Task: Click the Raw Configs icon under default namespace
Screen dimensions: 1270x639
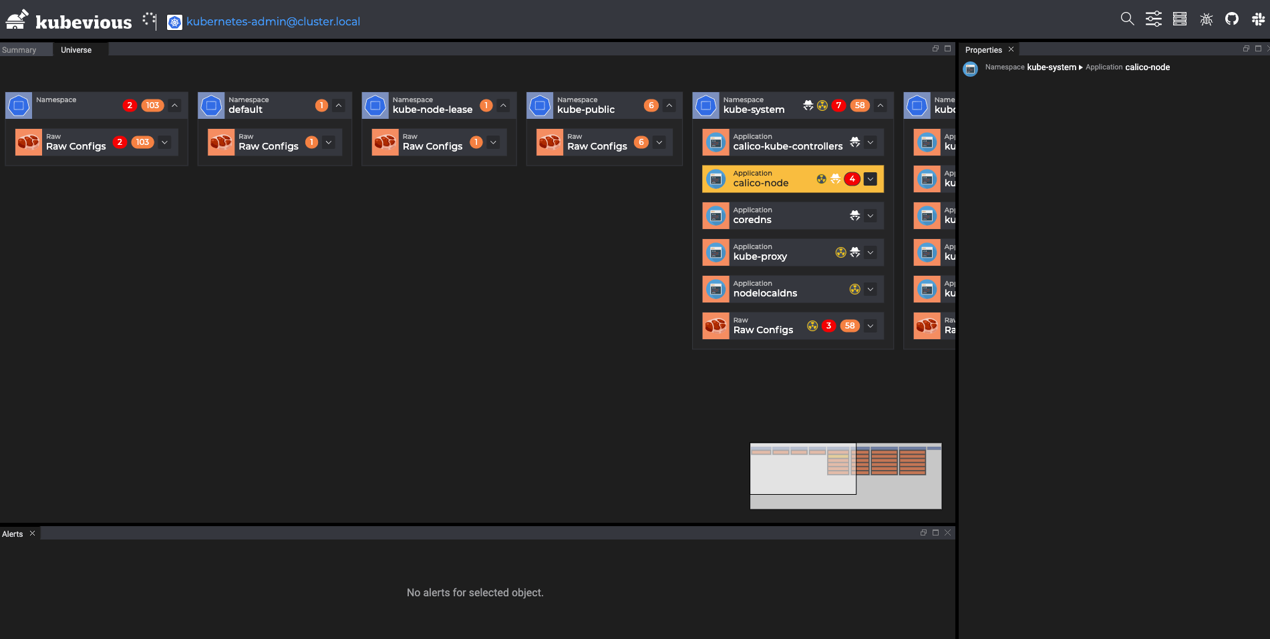Action: pyautogui.click(x=221, y=142)
